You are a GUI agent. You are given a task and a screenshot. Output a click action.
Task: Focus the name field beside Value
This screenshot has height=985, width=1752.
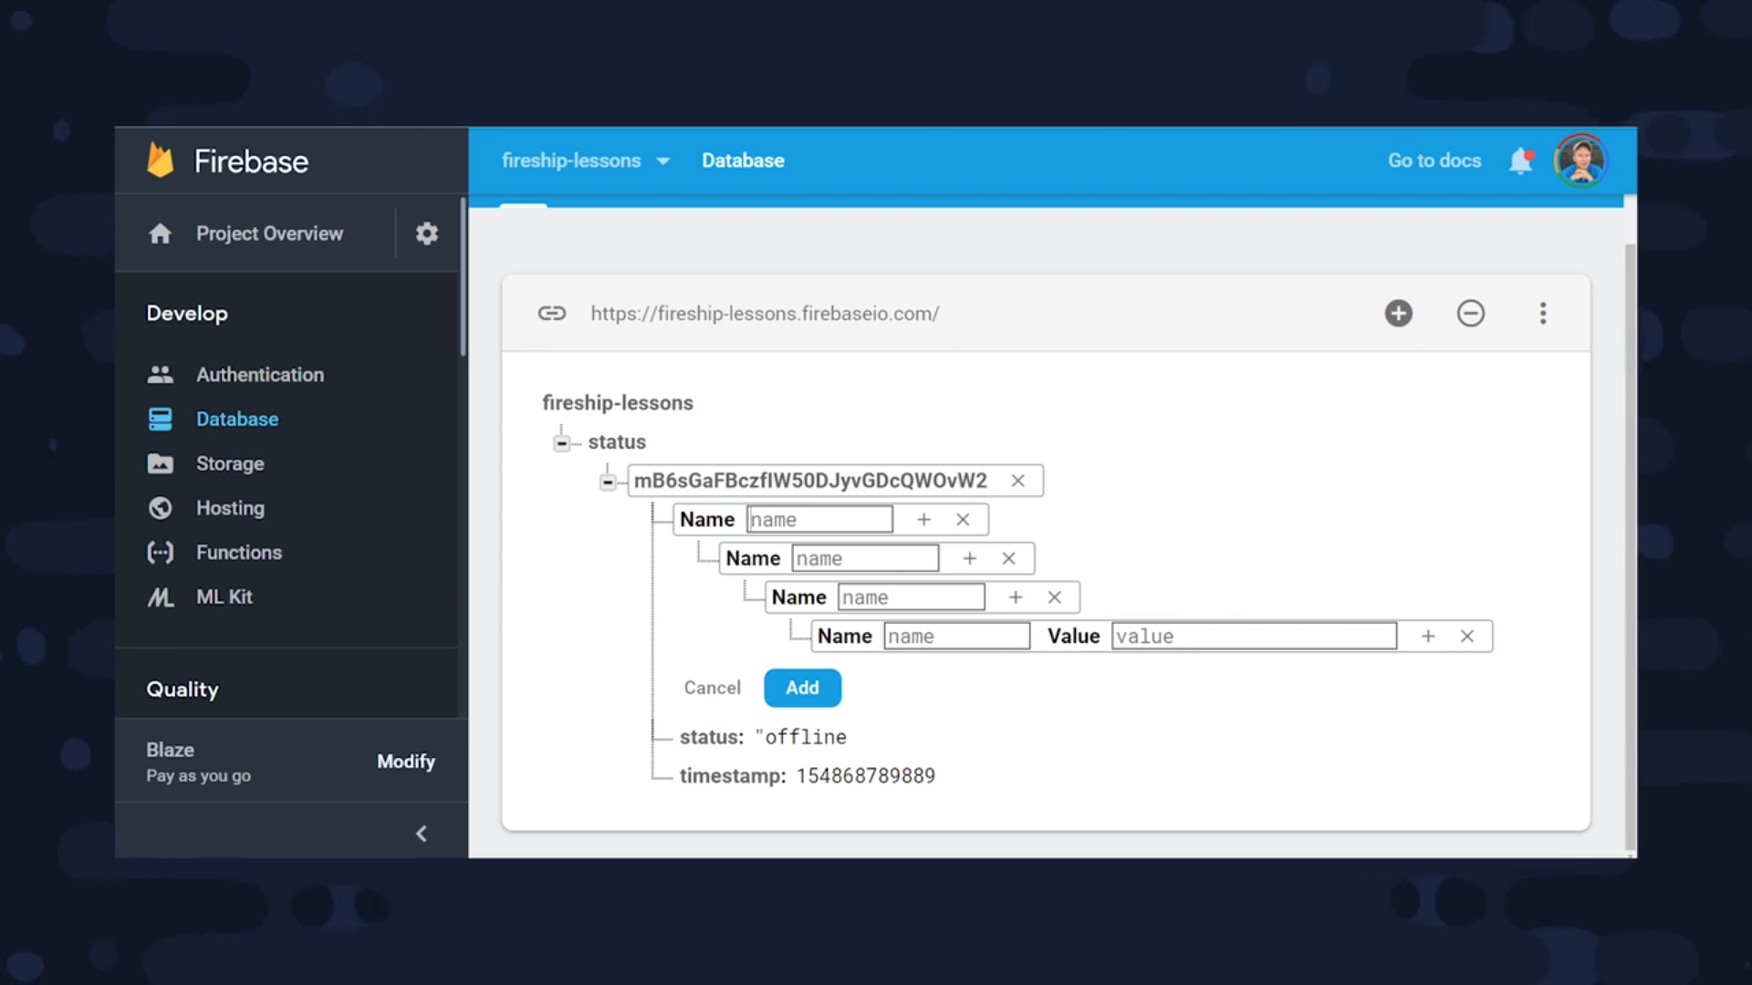tap(957, 637)
